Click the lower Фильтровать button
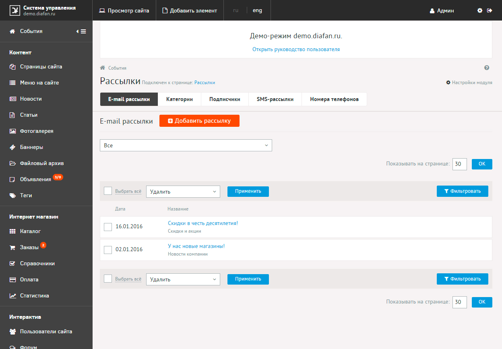Screen dimensions: 502x349 point(462,279)
